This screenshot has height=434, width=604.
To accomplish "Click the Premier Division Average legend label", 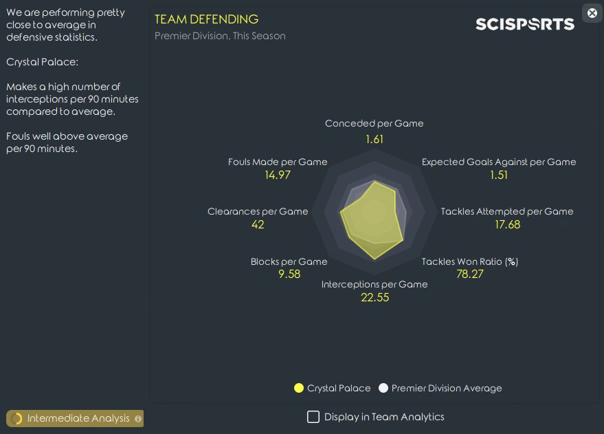I will pos(447,388).
